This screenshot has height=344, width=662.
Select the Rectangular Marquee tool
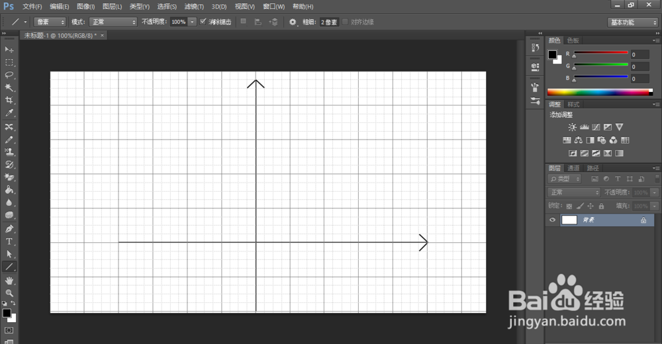click(x=9, y=62)
